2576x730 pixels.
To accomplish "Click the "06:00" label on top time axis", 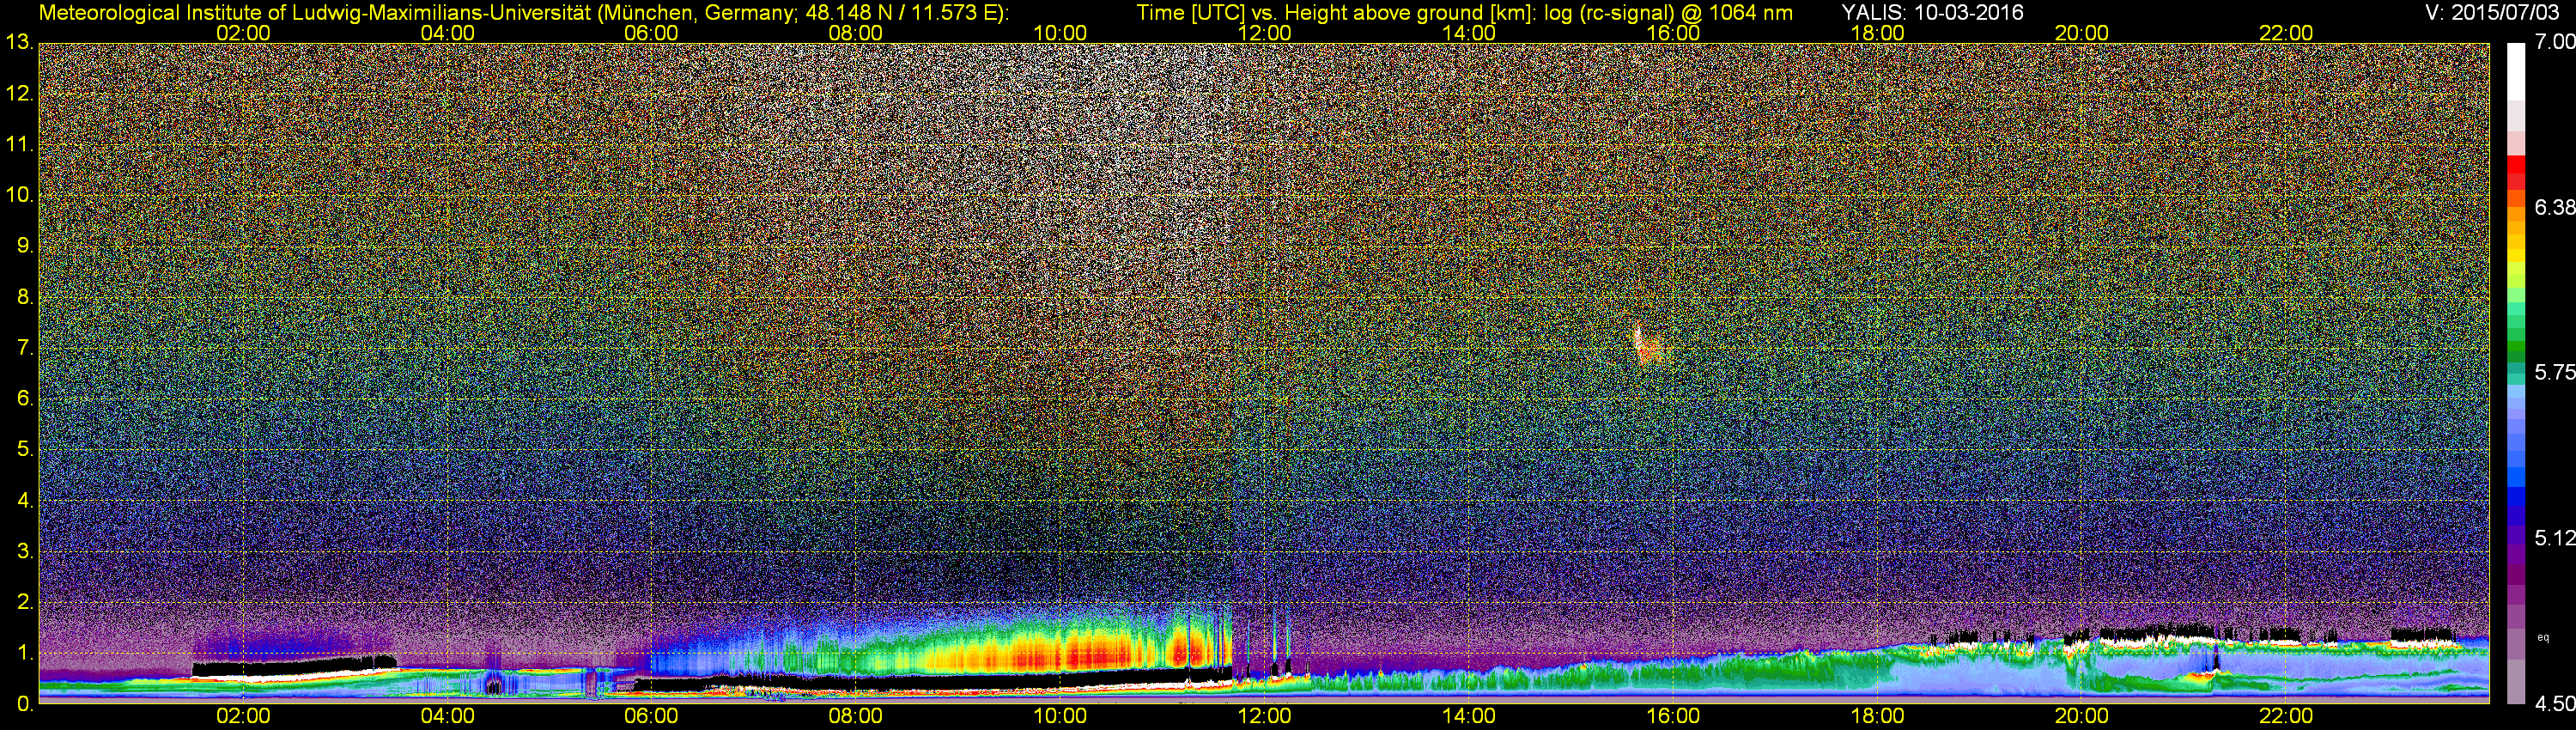I will tap(651, 33).
